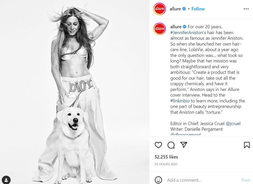Open the allure username in the header
Image resolution: width=253 pixels, height=184 pixels.
point(175,9)
